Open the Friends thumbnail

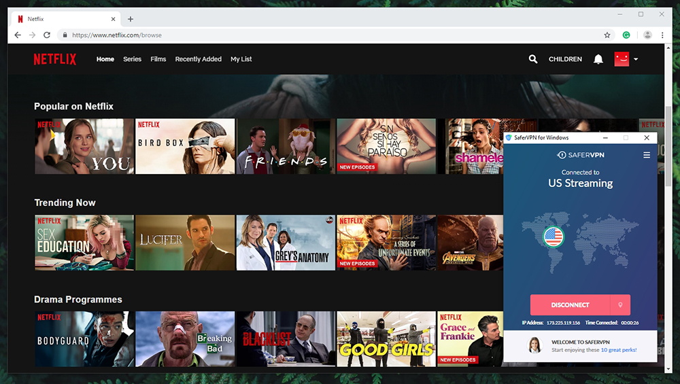286,146
